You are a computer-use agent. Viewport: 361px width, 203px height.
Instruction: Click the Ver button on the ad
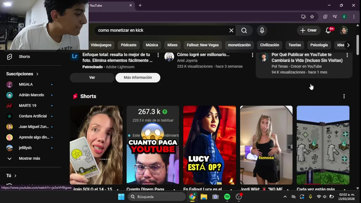click(x=92, y=78)
